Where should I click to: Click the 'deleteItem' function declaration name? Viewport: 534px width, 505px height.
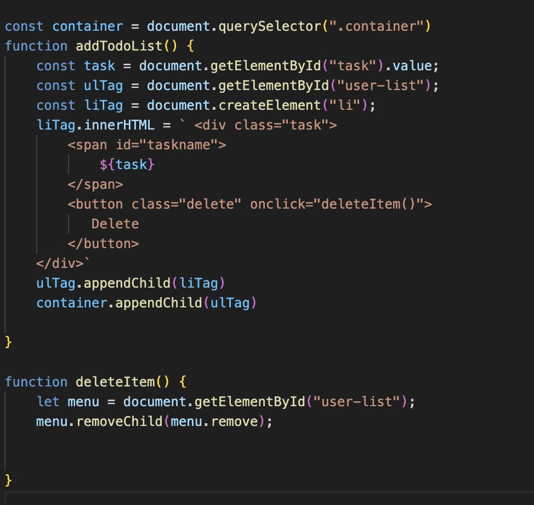115,382
